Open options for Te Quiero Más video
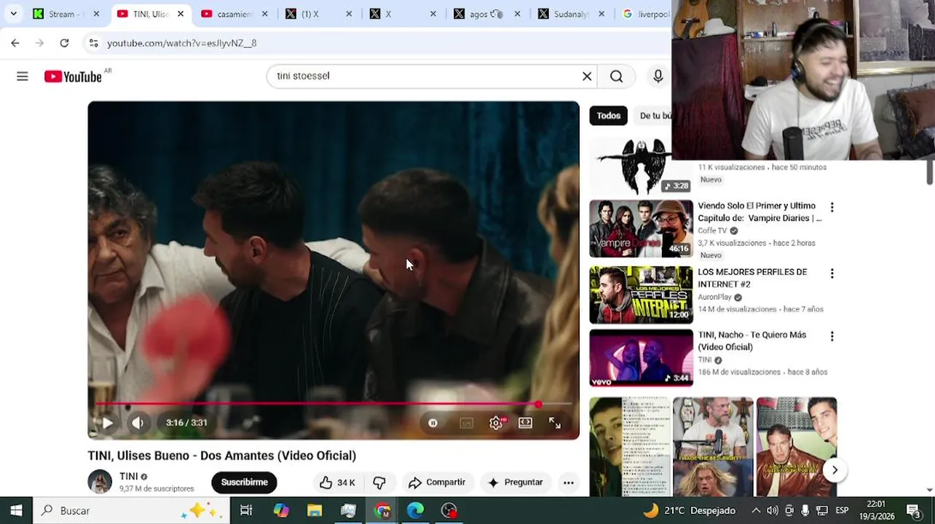Viewport: 935px width, 524px height. [x=832, y=336]
